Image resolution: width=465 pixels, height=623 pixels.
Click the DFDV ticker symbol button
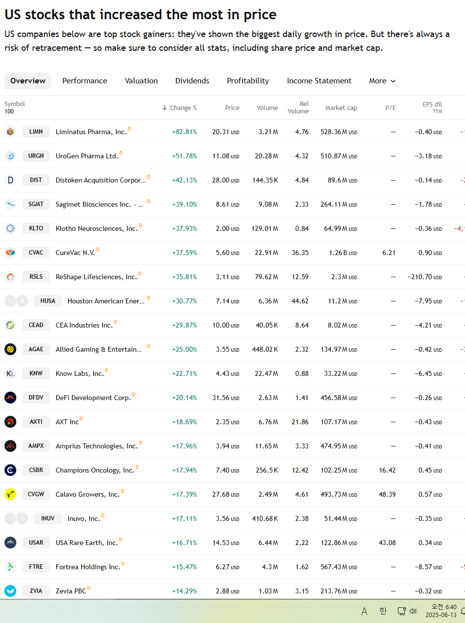(36, 398)
